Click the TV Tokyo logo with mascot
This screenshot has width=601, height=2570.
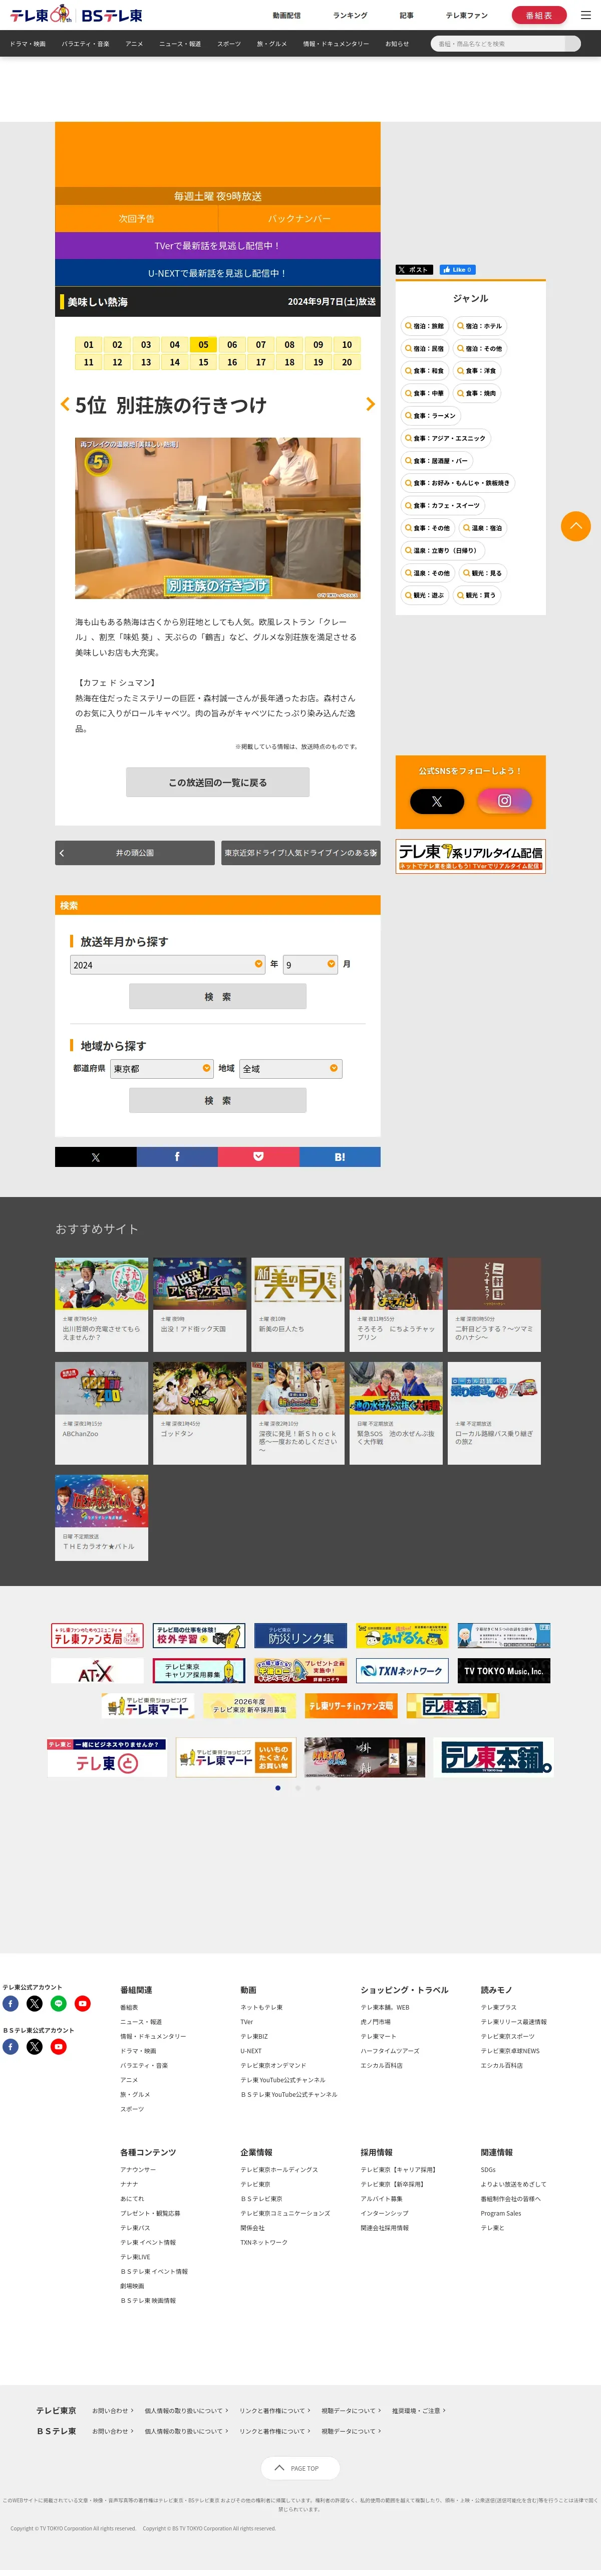(40, 15)
